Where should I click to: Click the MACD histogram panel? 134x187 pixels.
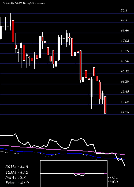coord(74,174)
